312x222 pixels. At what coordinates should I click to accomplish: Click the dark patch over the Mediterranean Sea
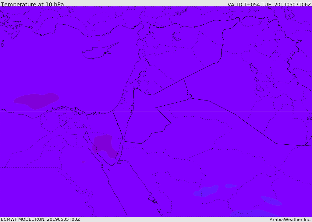(36, 101)
